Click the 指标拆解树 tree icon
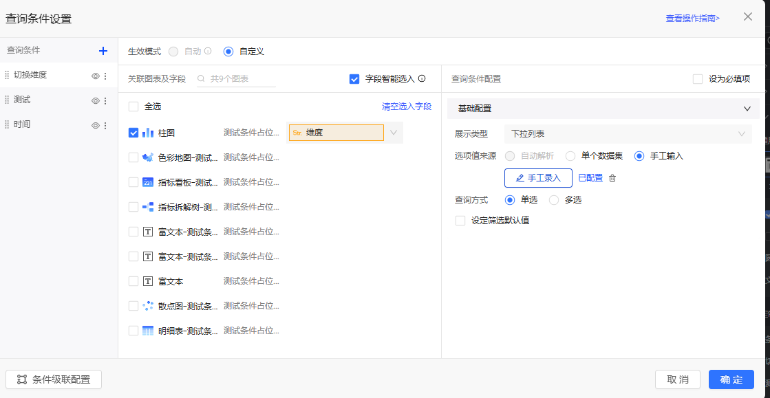The height and width of the screenshot is (398, 770). [x=148, y=207]
